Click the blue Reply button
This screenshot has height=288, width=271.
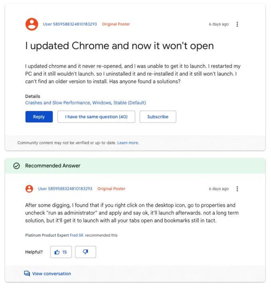coord(39,117)
